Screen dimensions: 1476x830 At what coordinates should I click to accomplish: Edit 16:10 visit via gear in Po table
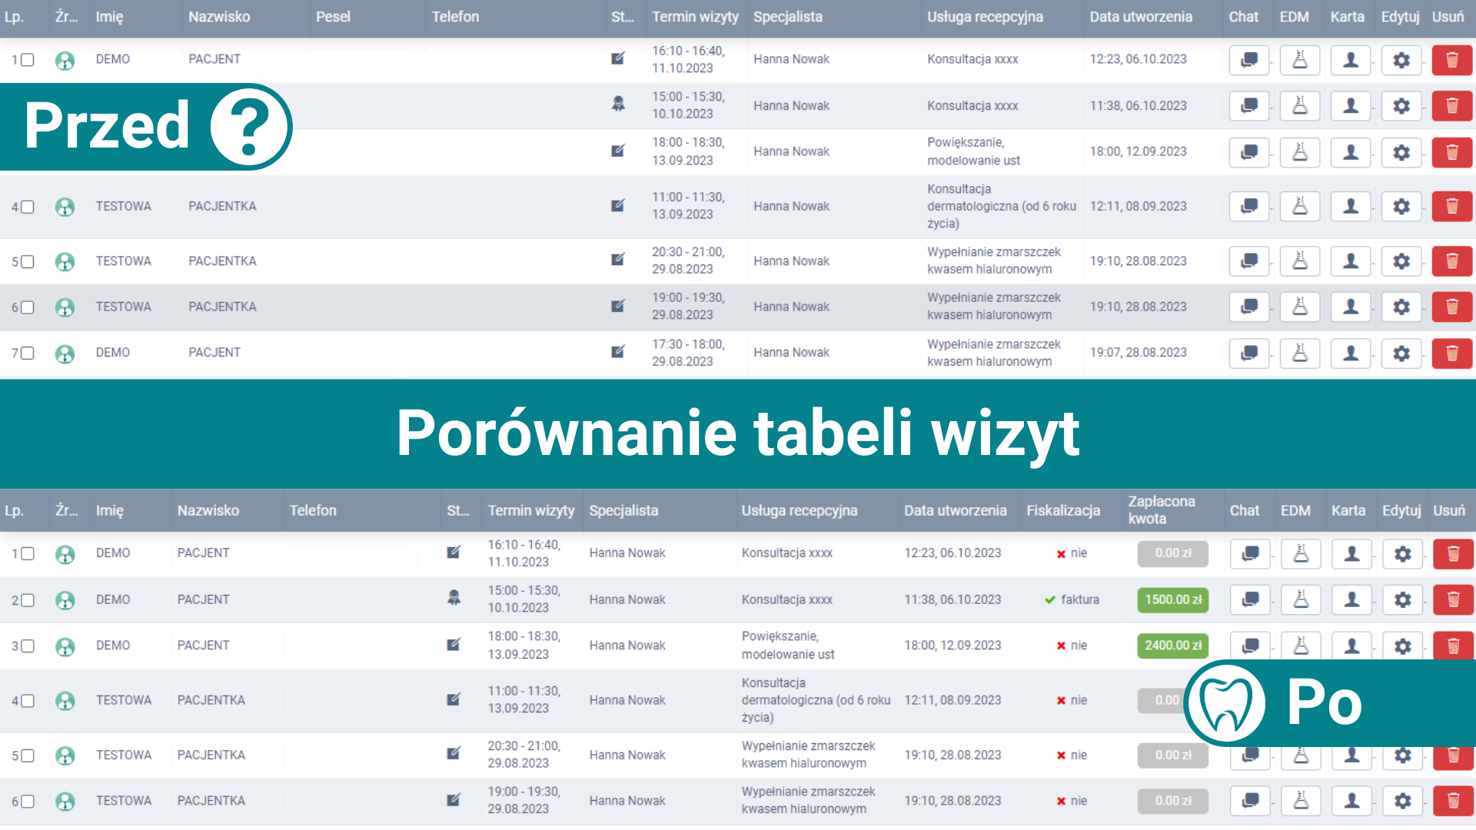click(1403, 553)
